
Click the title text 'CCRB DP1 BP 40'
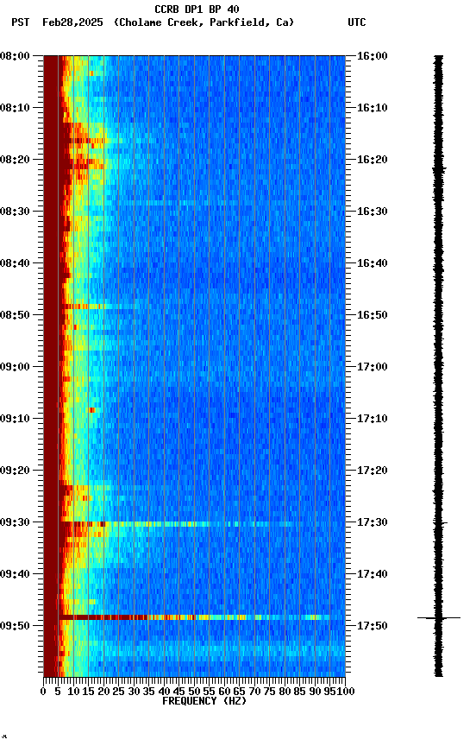pos(197,9)
